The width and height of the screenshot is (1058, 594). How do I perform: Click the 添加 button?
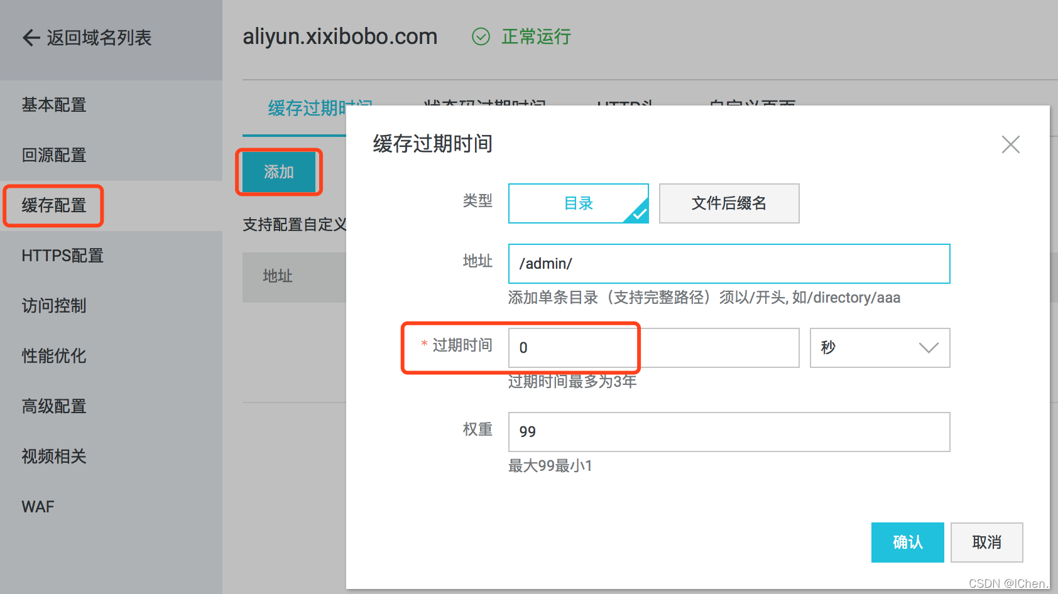click(279, 172)
